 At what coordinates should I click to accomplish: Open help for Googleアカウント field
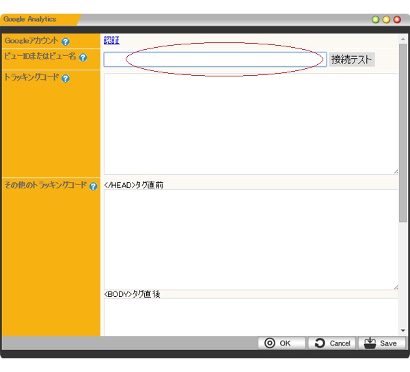[x=66, y=42]
